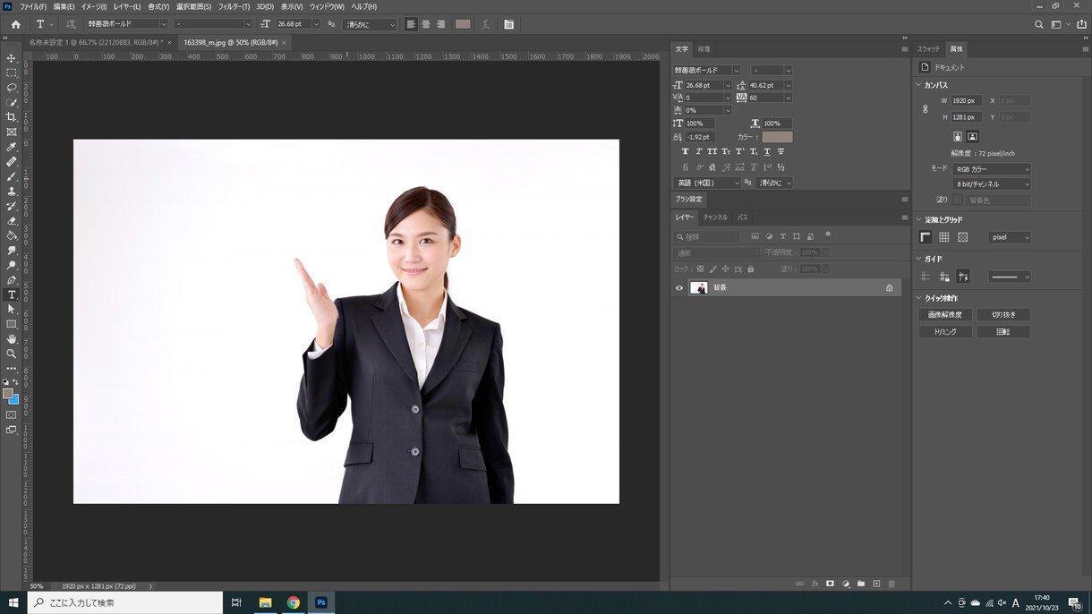Viewport: 1092px width, 614px height.
Task: Switch to the 段落 tab
Action: (x=704, y=49)
